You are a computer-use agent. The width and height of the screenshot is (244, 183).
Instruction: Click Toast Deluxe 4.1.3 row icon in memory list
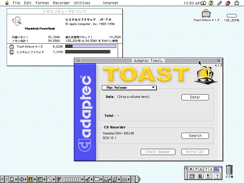click(x=12, y=46)
